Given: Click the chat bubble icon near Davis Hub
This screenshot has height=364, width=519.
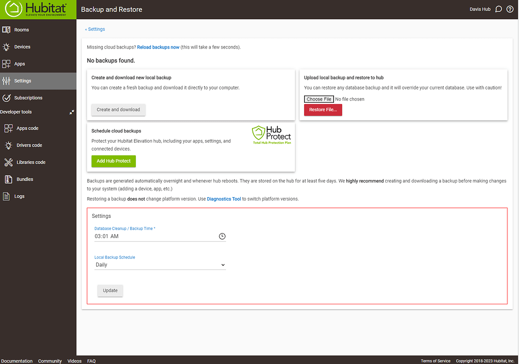Looking at the screenshot, I should pos(498,9).
